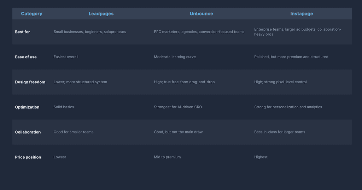Image resolution: width=362 pixels, height=190 pixels.
Task: Click the 'Moderate learning curve' cell
Action: click(x=175, y=57)
